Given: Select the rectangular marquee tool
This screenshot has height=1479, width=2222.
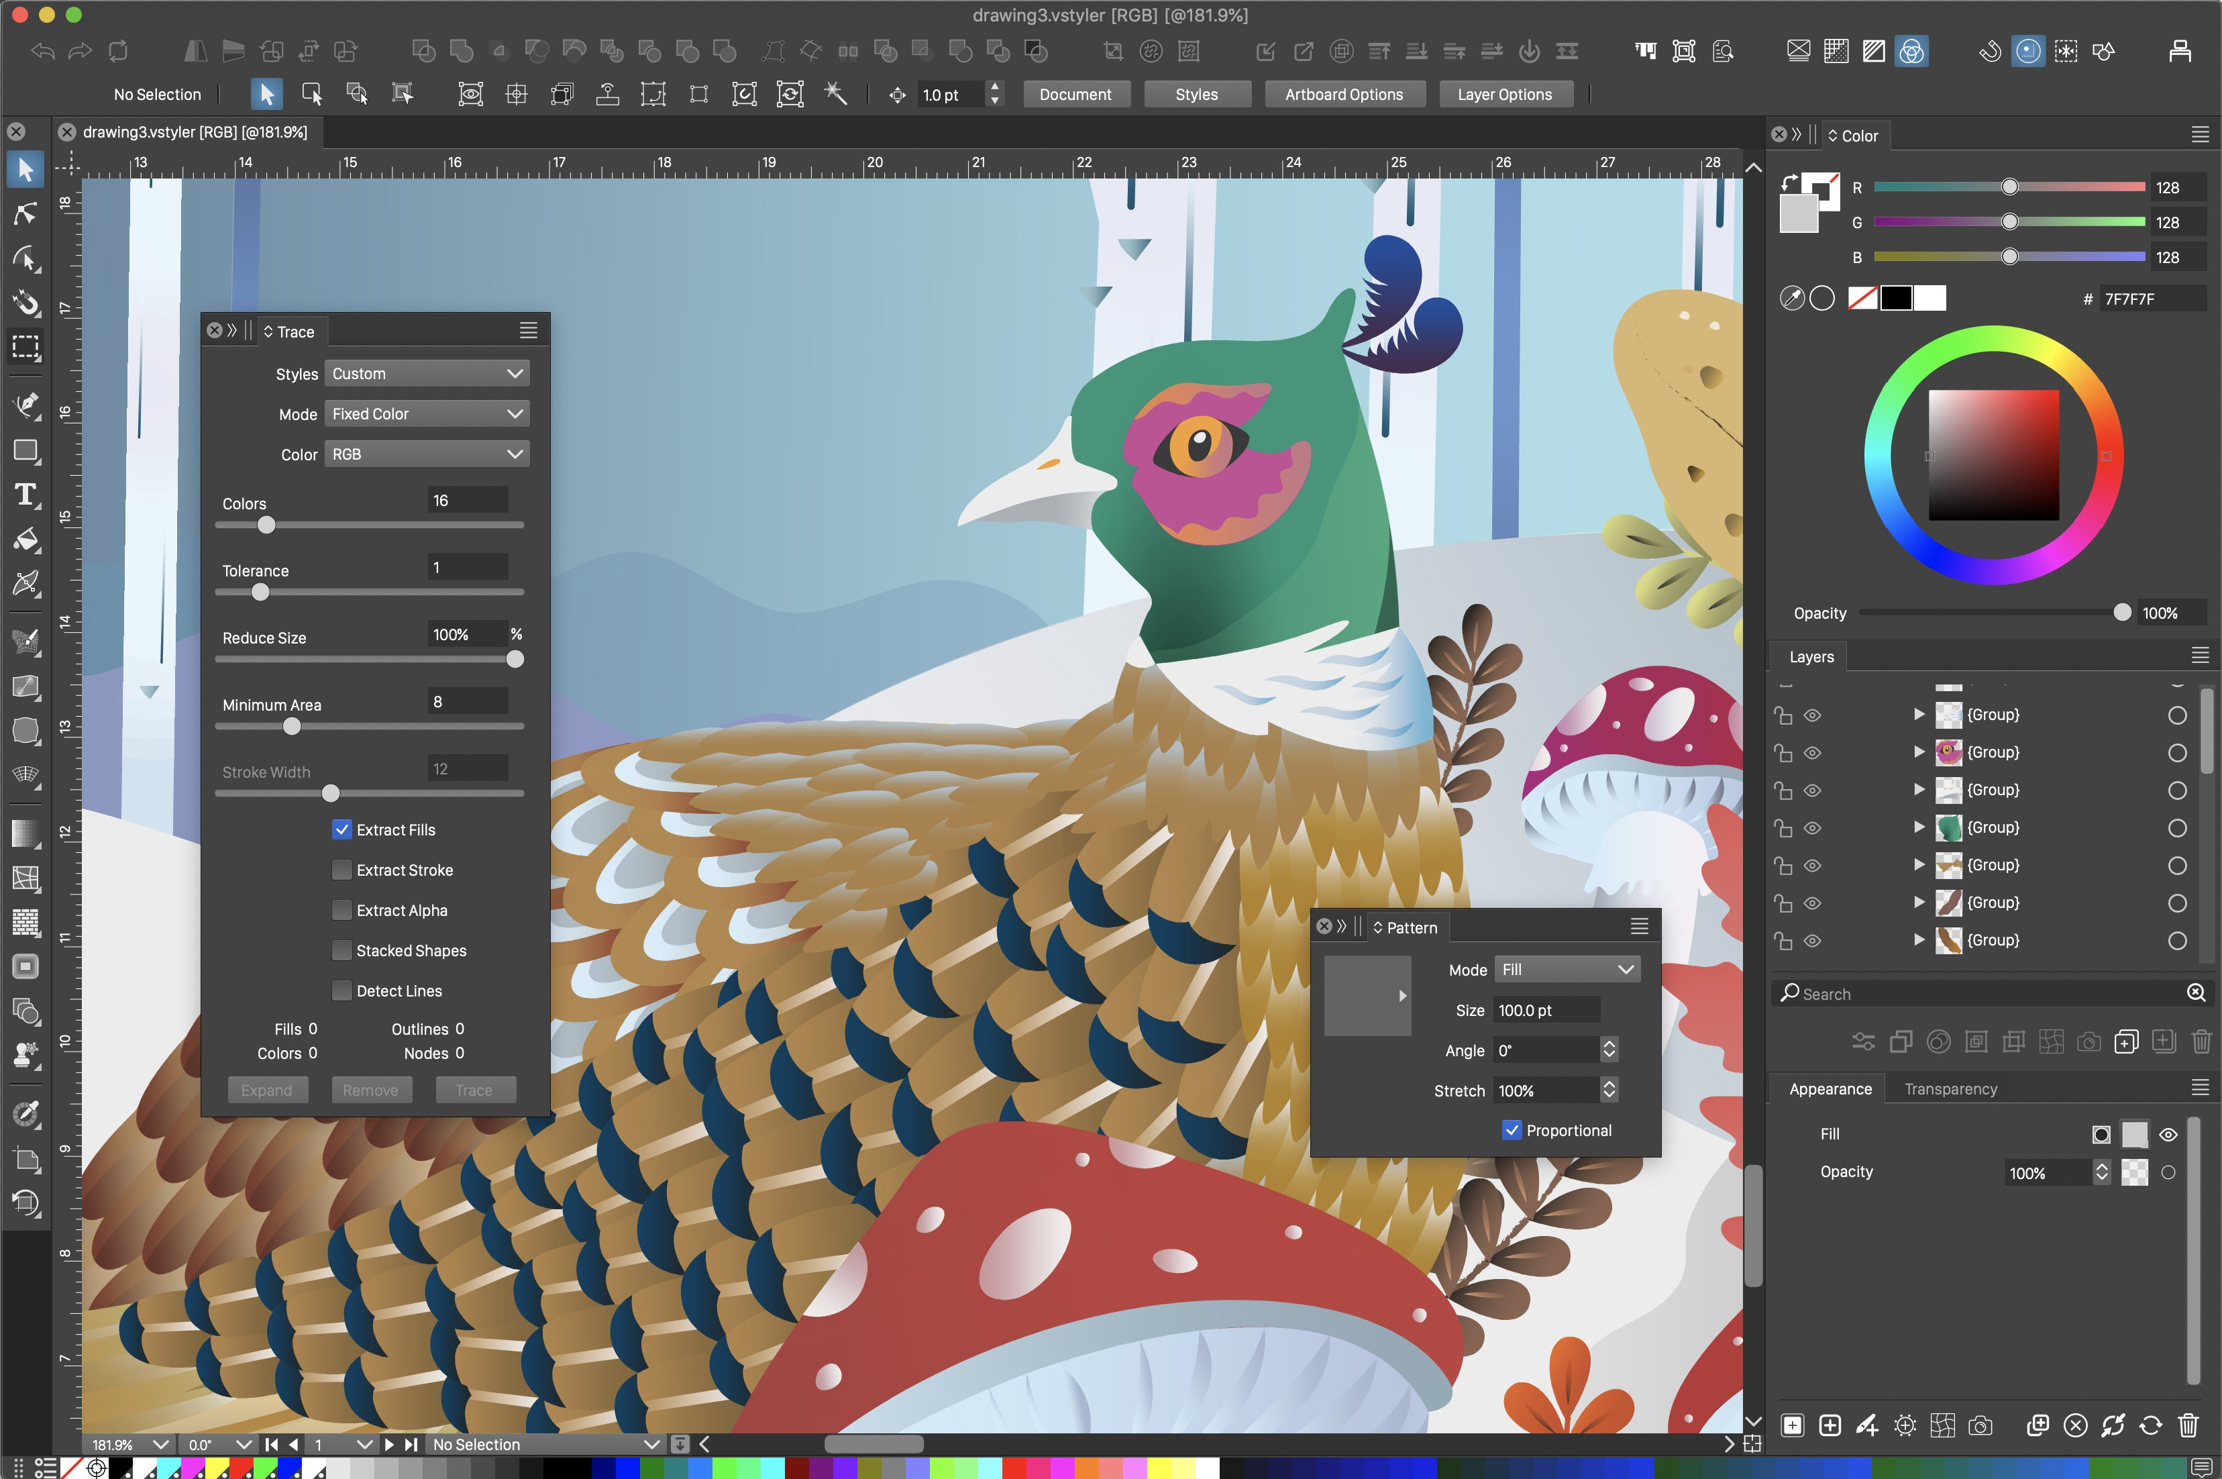Looking at the screenshot, I should tap(25, 346).
